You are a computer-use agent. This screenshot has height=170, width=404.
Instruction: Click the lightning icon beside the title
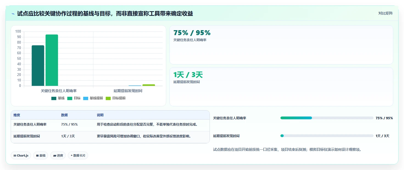pos(13,14)
